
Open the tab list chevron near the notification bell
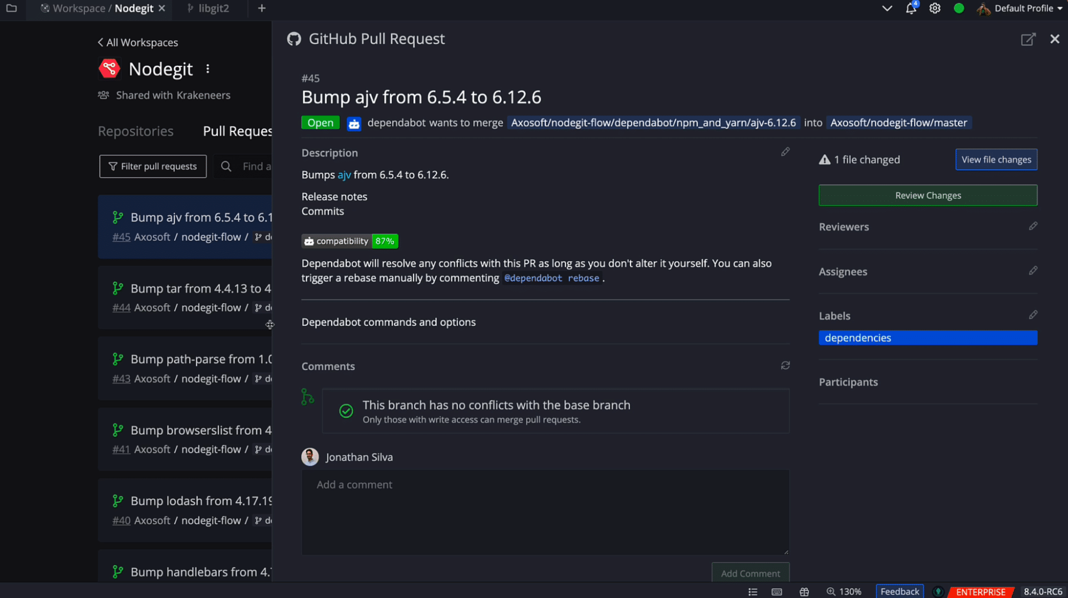886,9
